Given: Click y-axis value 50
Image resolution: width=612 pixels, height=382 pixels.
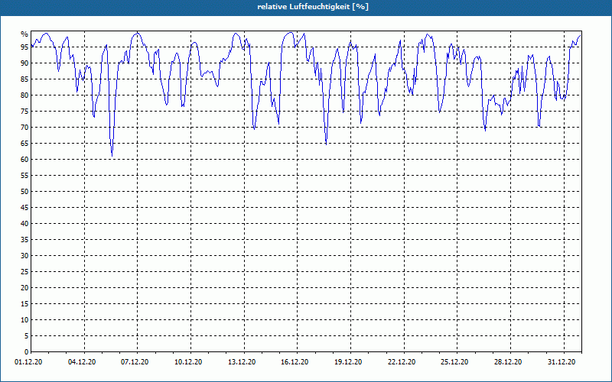Looking at the screenshot, I should [x=24, y=192].
